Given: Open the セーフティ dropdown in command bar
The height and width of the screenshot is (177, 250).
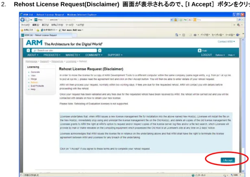Looking at the screenshot, I should tap(217, 35).
